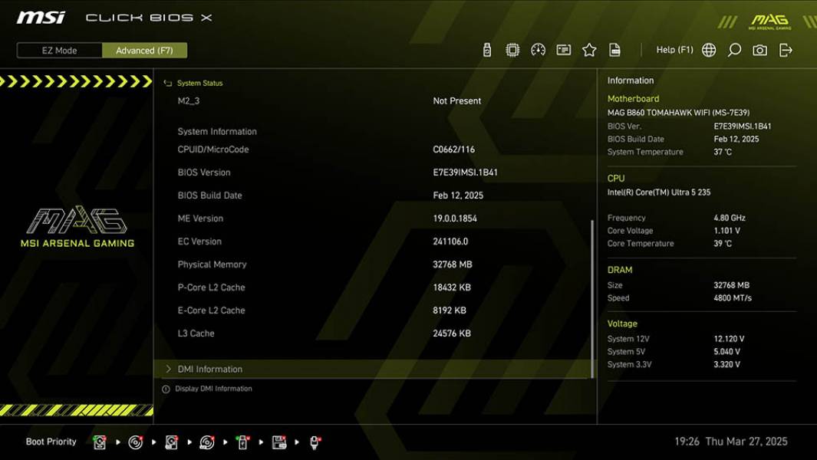Select the CD/DVD disc boot device
This screenshot has width=817, height=460.
click(136, 442)
